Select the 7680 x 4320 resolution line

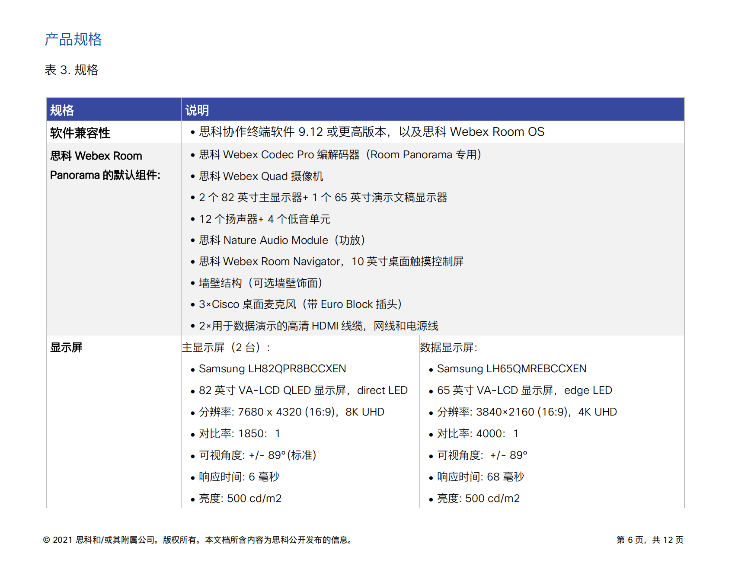291,412
